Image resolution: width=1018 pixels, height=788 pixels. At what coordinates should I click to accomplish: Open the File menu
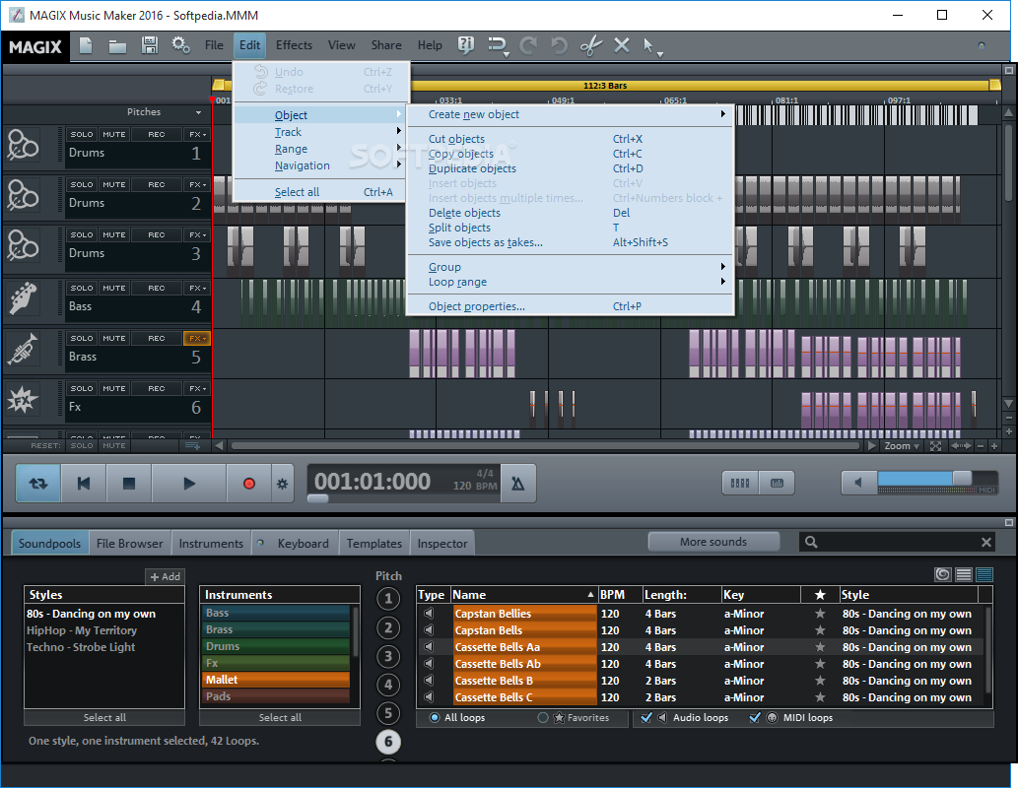[x=214, y=44]
